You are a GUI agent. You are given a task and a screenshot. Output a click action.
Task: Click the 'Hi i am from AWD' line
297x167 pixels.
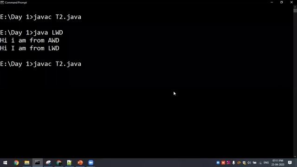(30, 40)
